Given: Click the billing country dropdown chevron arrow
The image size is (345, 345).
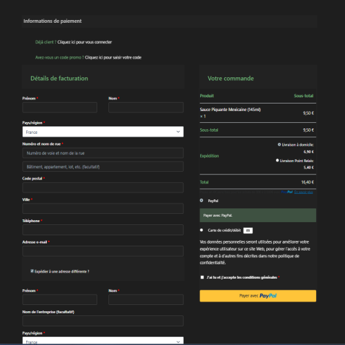Looking at the screenshot, I should coord(178,132).
